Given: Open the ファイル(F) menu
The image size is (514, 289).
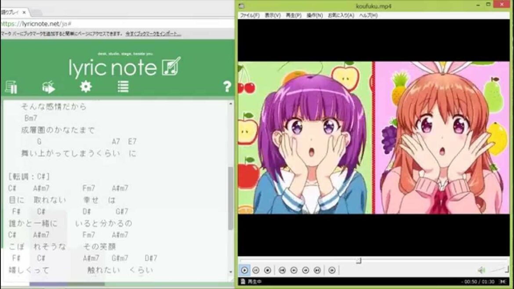Looking at the screenshot, I should click(250, 15).
